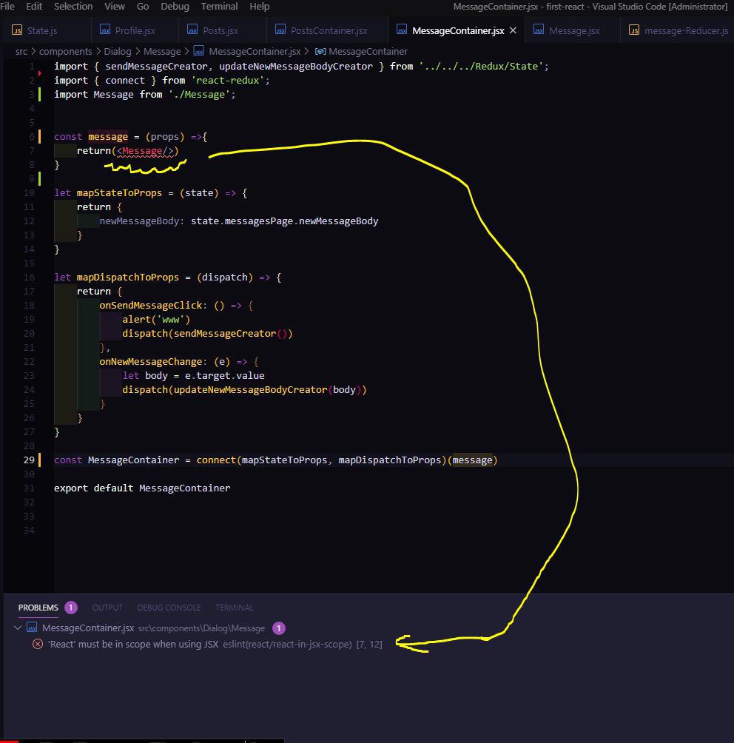Select the DEBUG CONSOLE panel tab
Screen dimensions: 734x743
tap(169, 608)
